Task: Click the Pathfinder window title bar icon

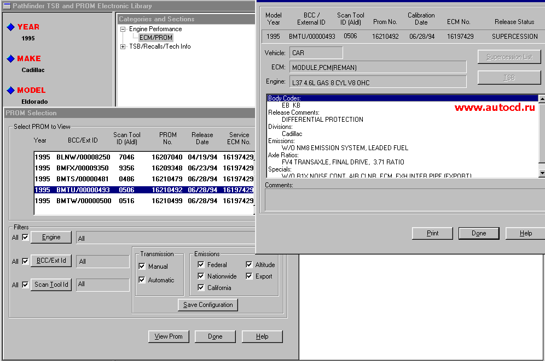Action: coord(7,5)
